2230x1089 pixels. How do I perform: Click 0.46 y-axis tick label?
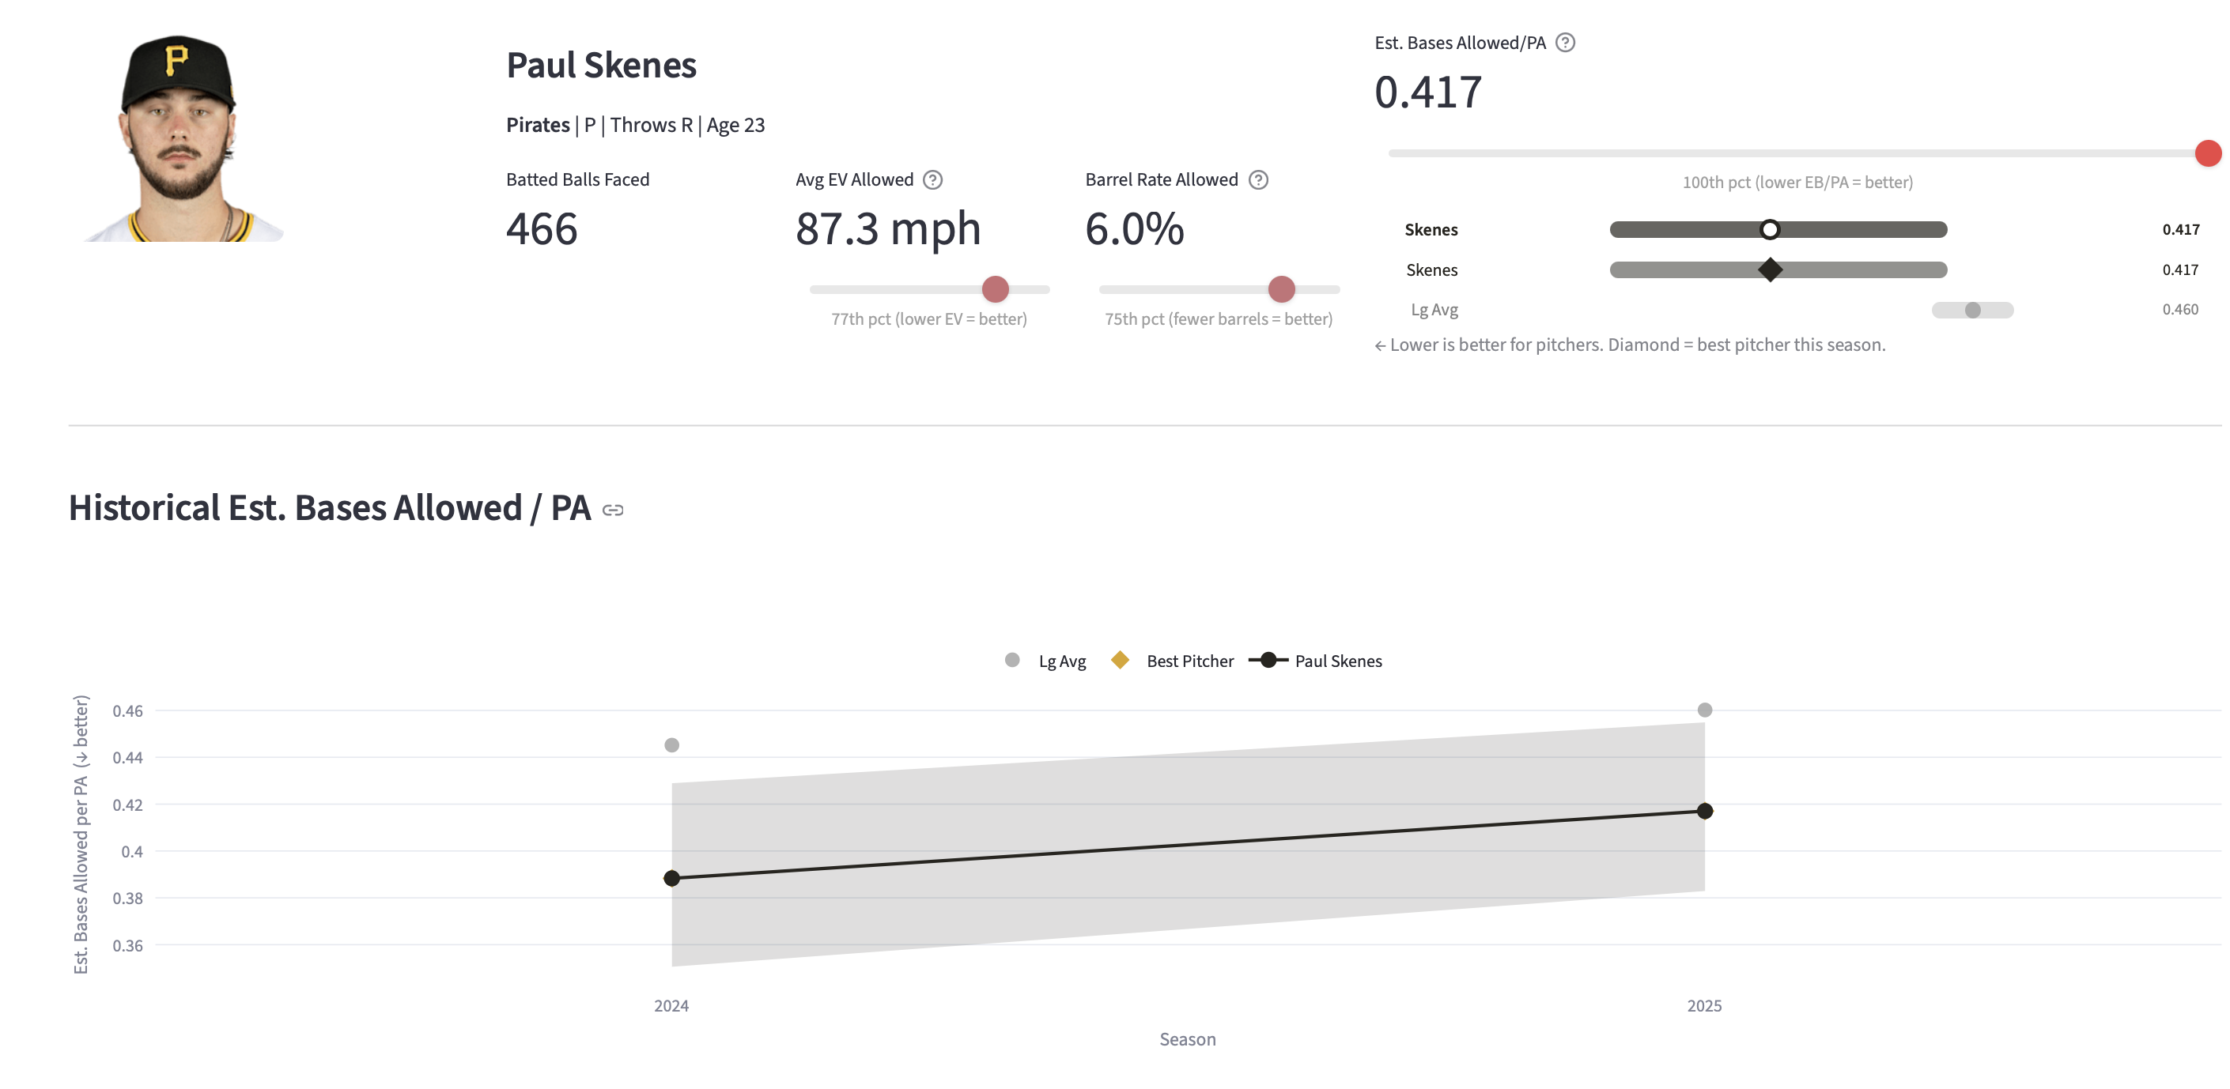[x=127, y=711]
